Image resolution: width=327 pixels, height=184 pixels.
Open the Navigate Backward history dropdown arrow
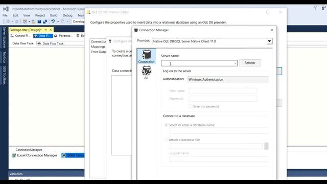pyautogui.click(x=12, y=21)
